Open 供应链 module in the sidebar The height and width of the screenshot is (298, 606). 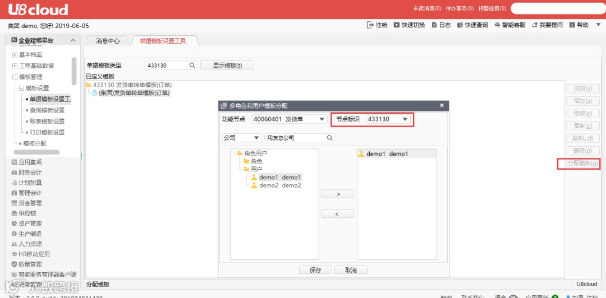point(24,213)
